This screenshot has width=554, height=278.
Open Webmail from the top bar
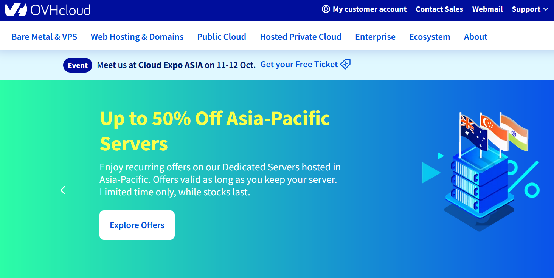click(487, 9)
